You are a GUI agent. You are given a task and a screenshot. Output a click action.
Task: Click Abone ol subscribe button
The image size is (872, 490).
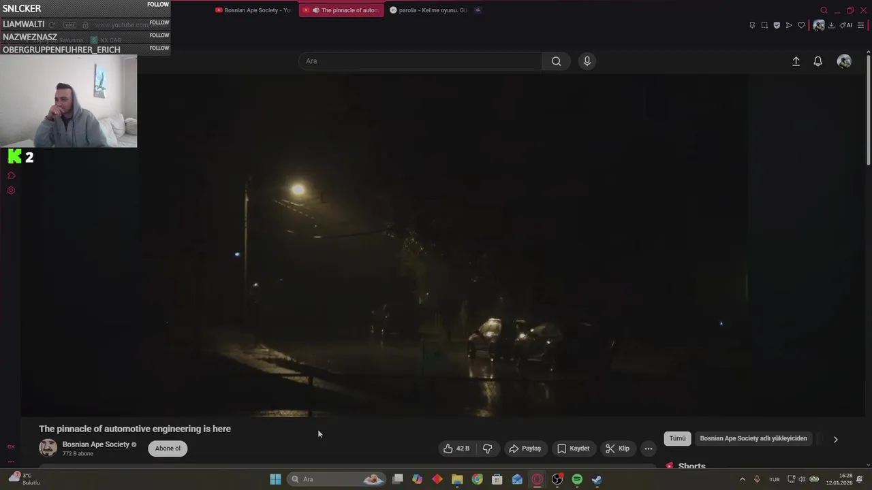point(168,448)
